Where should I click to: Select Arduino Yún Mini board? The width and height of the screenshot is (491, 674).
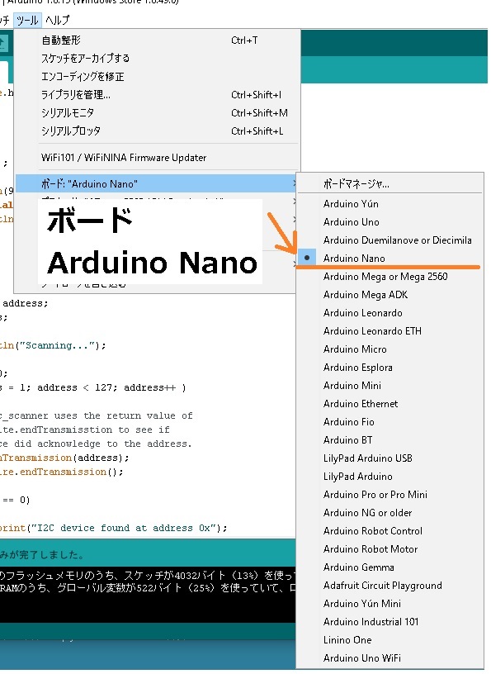390,604
